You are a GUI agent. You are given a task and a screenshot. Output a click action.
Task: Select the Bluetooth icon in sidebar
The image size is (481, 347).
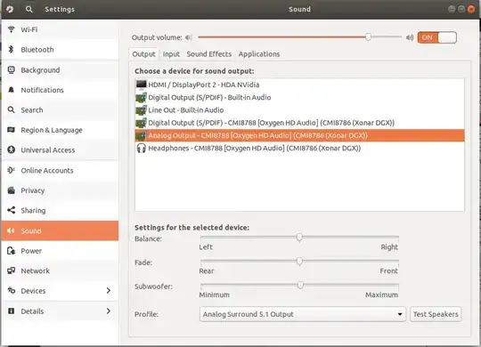[12, 49]
